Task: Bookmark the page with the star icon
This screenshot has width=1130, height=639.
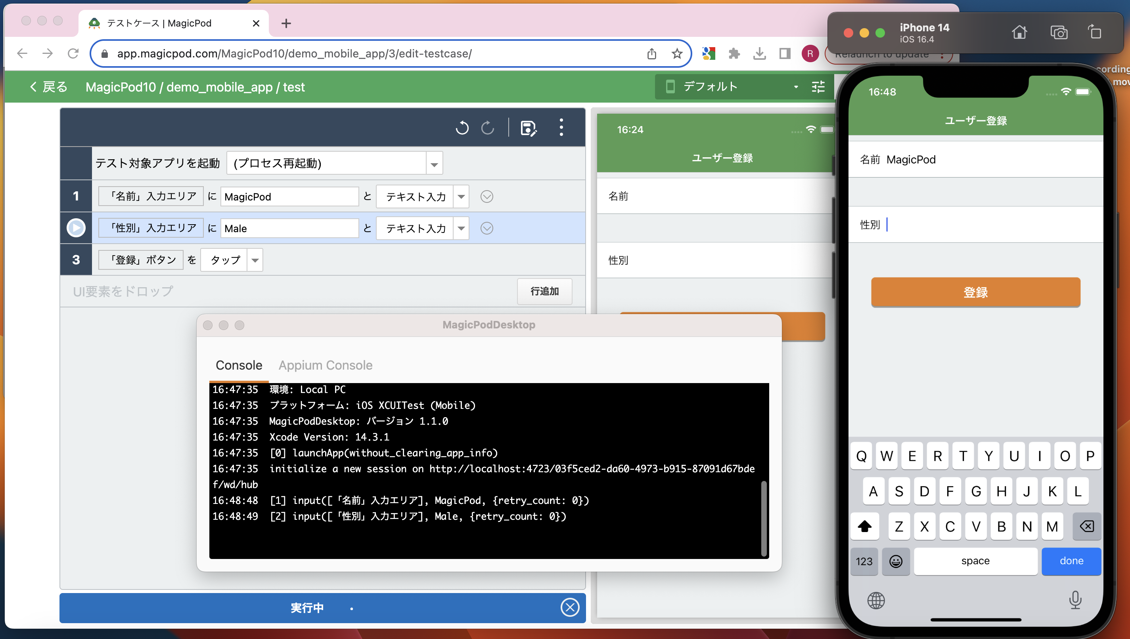Action: [677, 53]
